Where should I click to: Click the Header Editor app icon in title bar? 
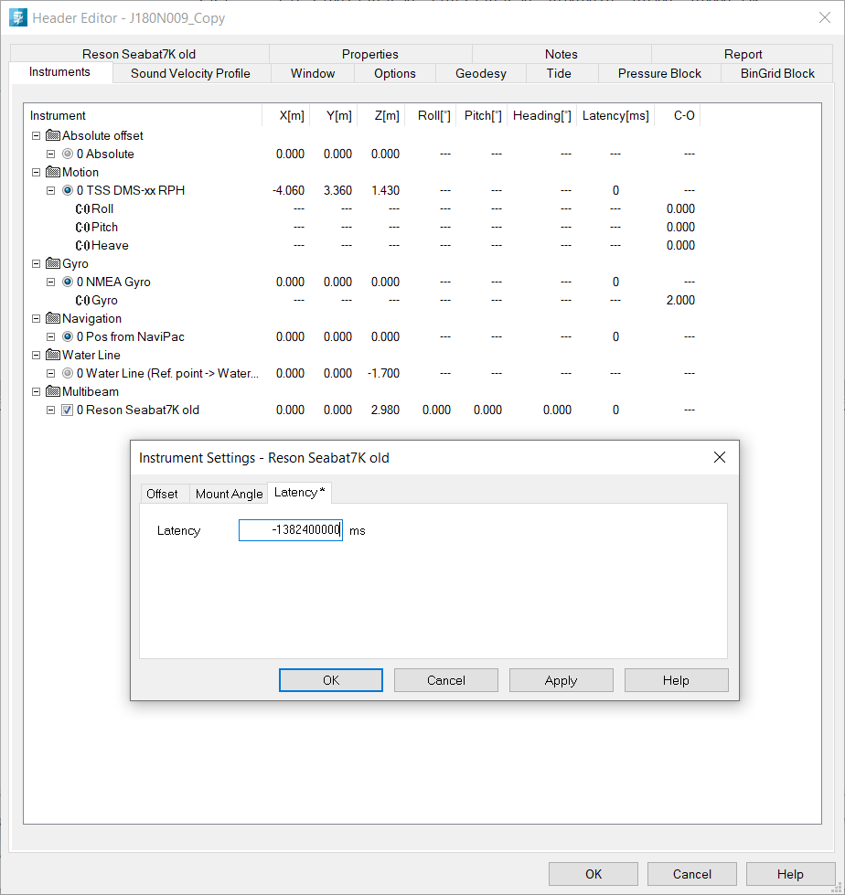pos(17,17)
